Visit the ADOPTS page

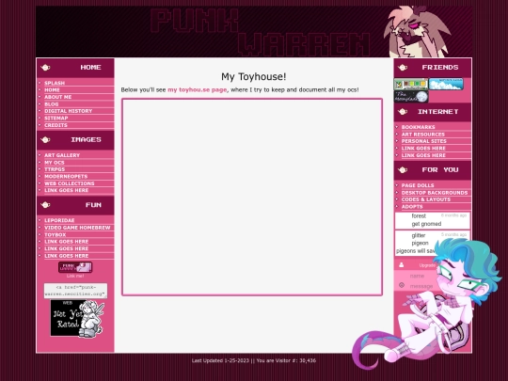[x=412, y=206]
